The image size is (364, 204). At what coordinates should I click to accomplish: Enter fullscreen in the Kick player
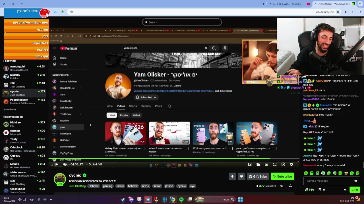tap(275, 164)
